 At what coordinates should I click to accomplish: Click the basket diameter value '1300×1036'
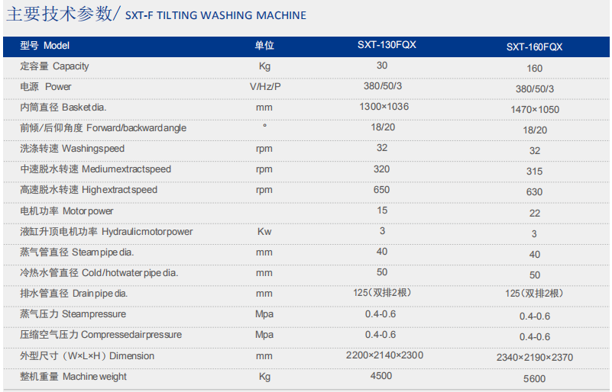[384, 106]
